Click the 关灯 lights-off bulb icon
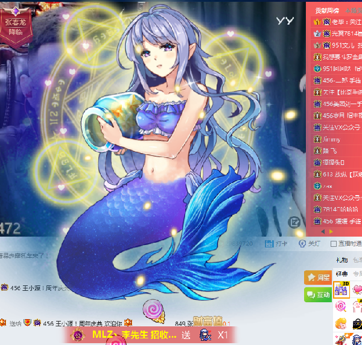 (302, 243)
